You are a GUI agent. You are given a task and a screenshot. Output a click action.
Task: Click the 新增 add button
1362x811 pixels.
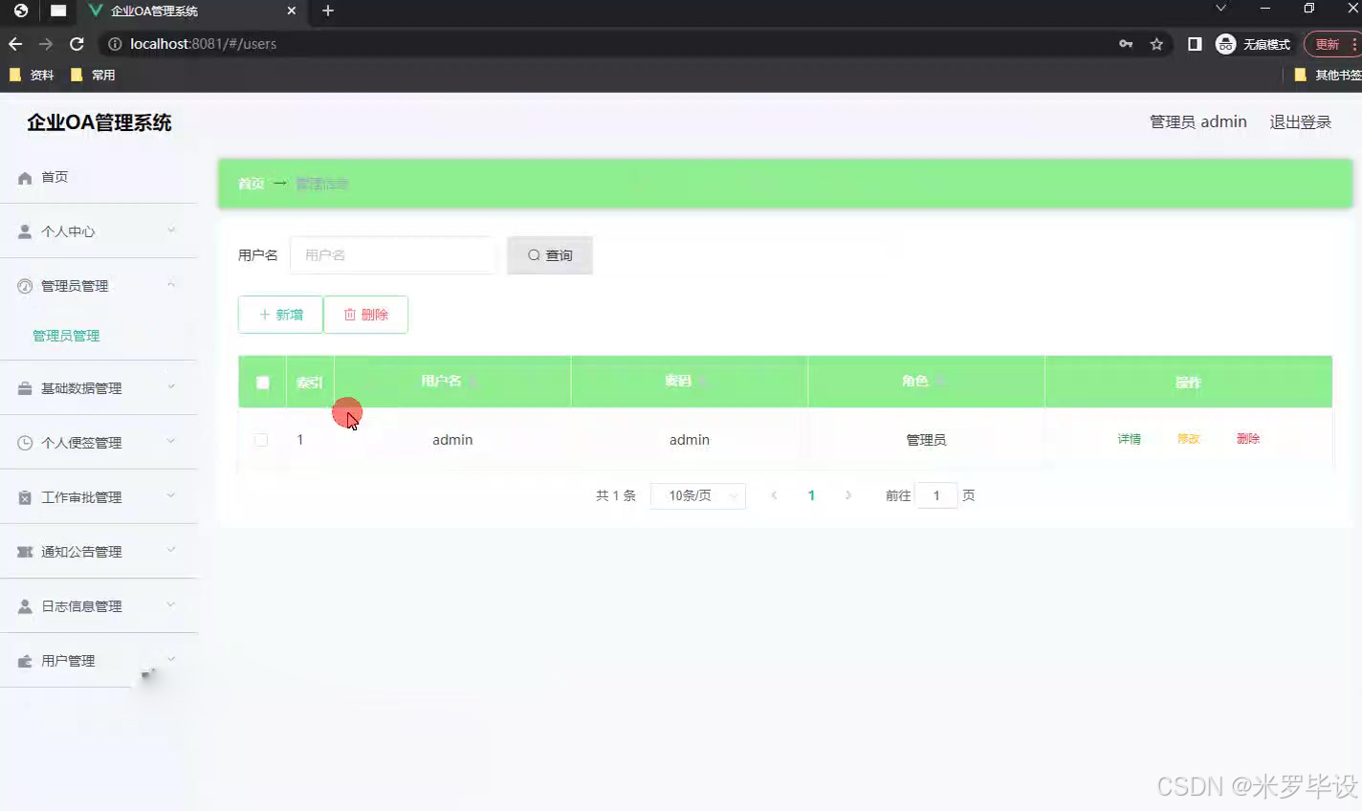coord(280,315)
